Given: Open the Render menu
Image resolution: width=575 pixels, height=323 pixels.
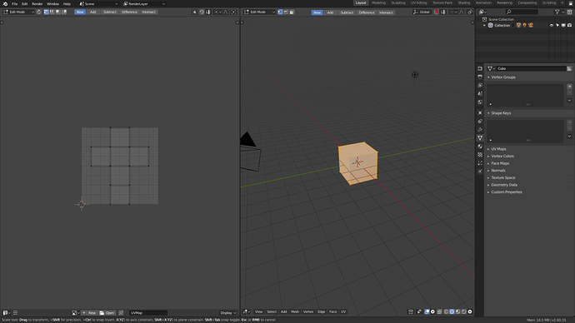Looking at the screenshot, I should click(37, 3).
